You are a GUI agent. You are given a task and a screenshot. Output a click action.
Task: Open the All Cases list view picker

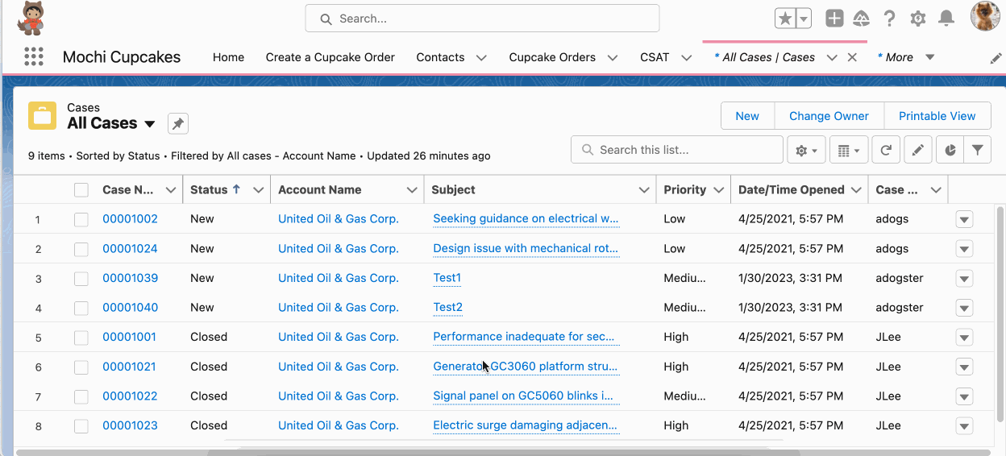[149, 124]
